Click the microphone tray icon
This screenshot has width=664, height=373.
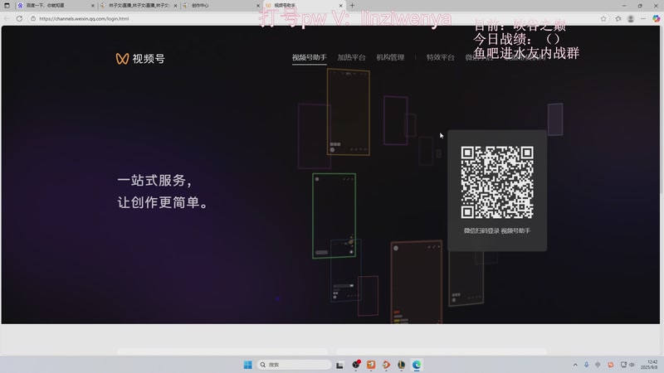[x=587, y=365]
